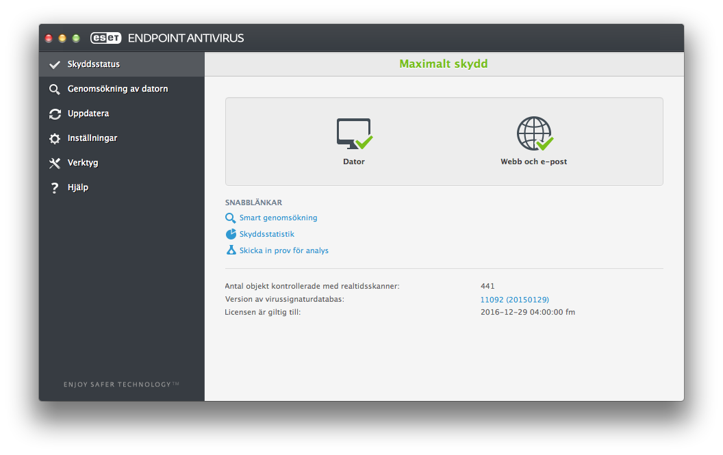Click the tools icon beside Verktyg

55,164
